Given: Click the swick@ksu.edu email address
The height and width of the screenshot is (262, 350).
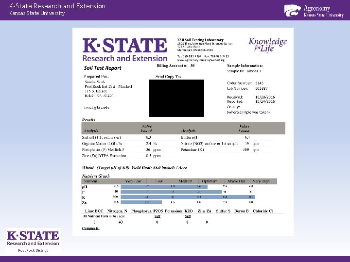Looking at the screenshot, I should coord(97,107).
